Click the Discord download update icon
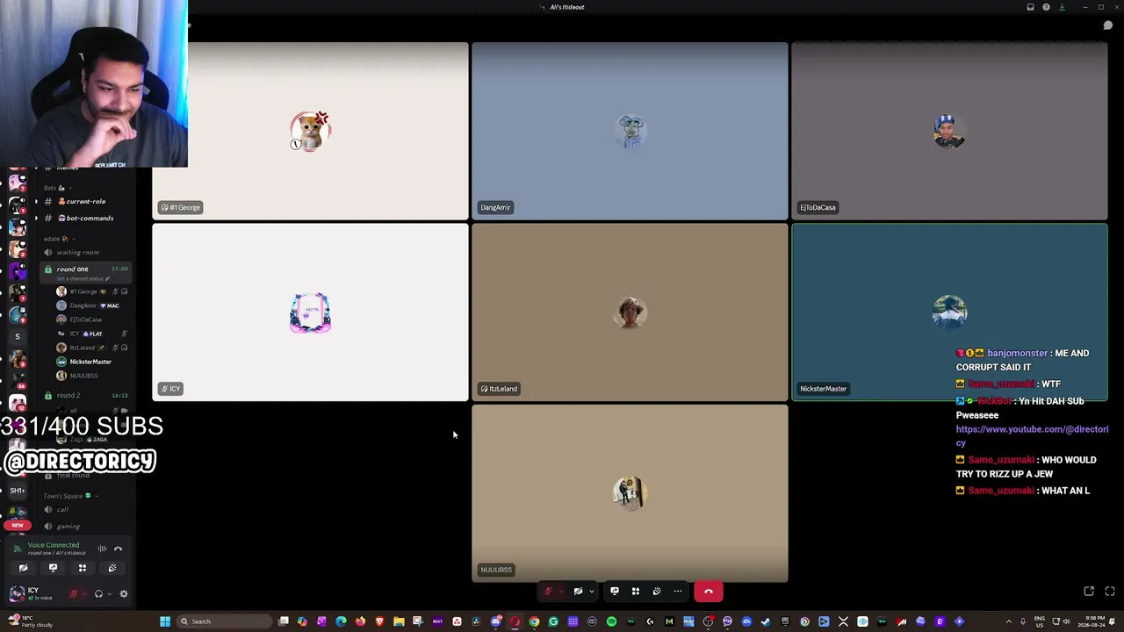 (x=1062, y=7)
